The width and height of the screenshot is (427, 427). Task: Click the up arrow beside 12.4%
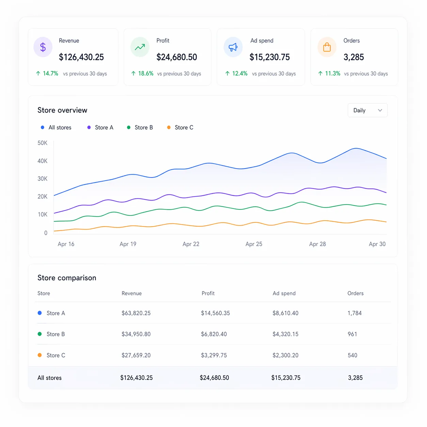click(227, 73)
